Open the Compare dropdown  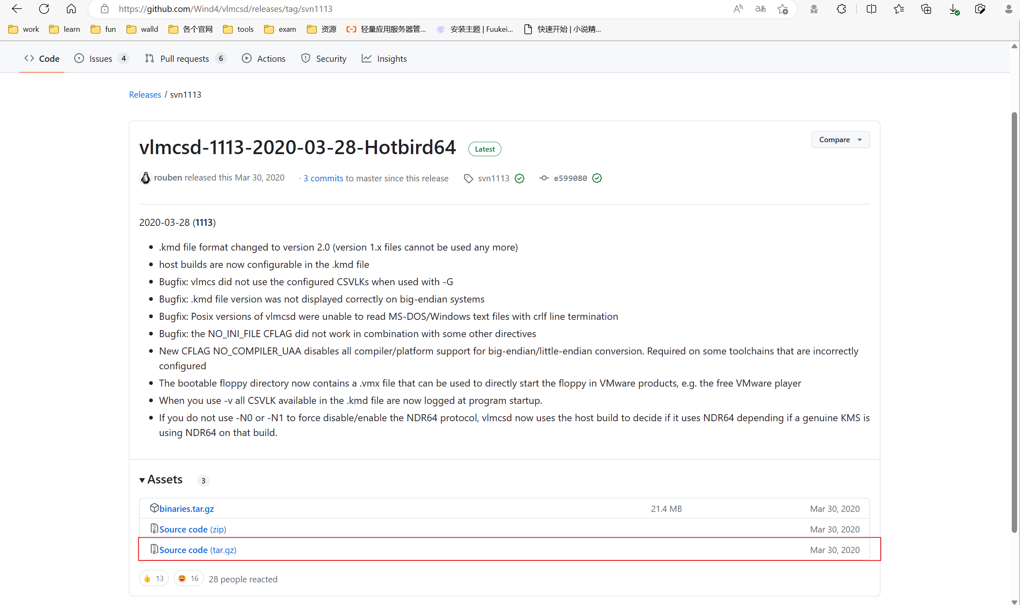[840, 140]
